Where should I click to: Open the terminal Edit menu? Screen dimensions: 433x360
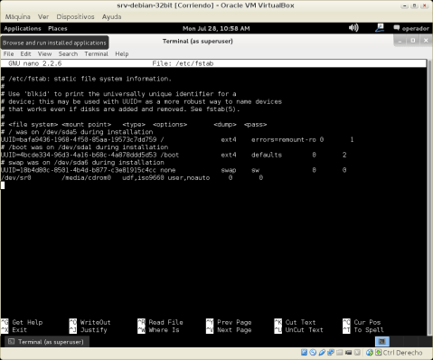[25, 53]
